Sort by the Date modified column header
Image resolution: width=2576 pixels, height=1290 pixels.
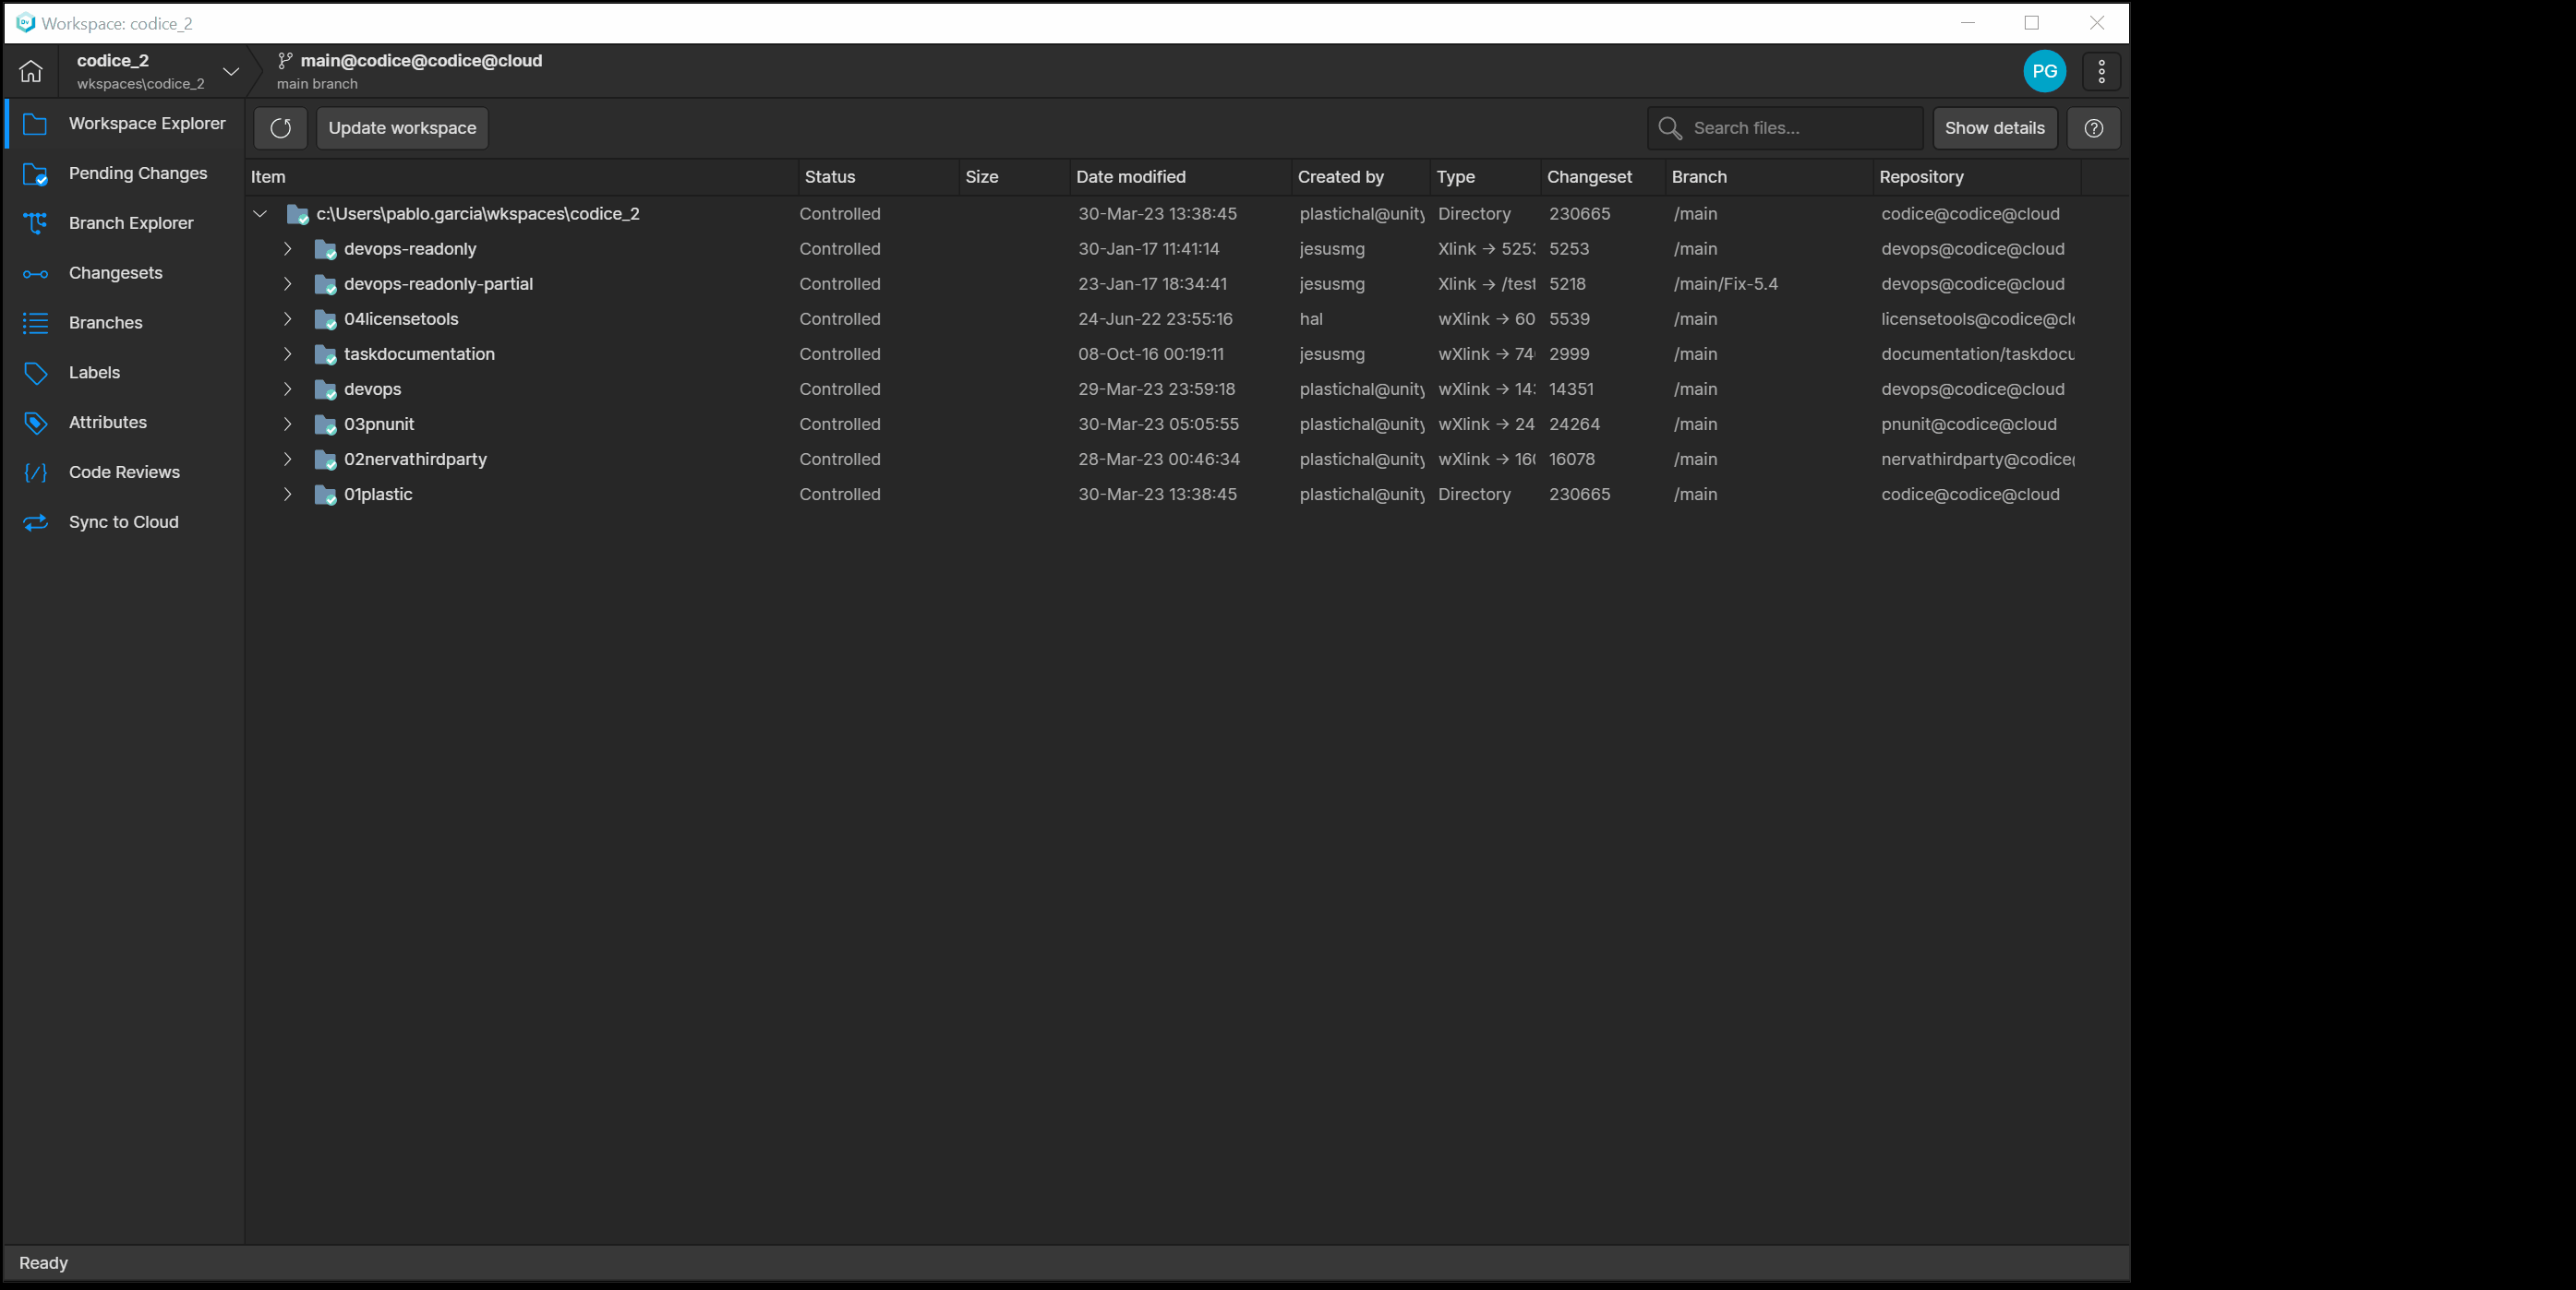point(1130,177)
